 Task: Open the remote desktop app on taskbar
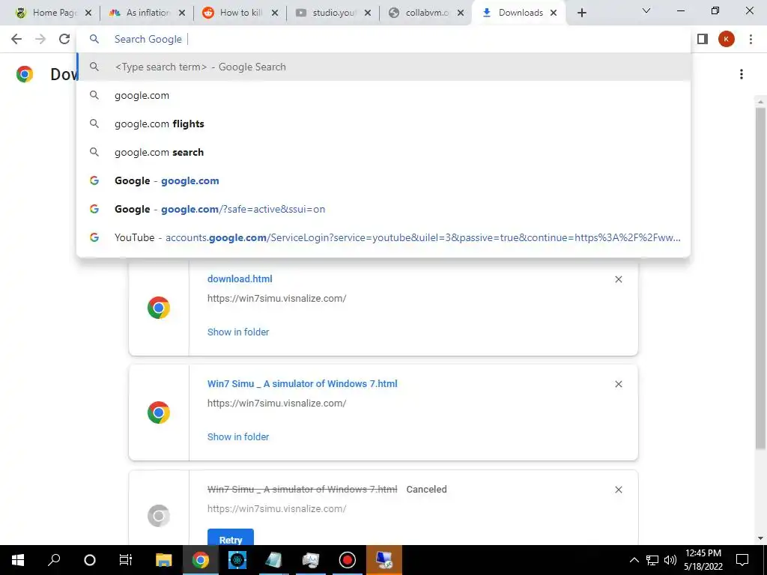point(384,560)
